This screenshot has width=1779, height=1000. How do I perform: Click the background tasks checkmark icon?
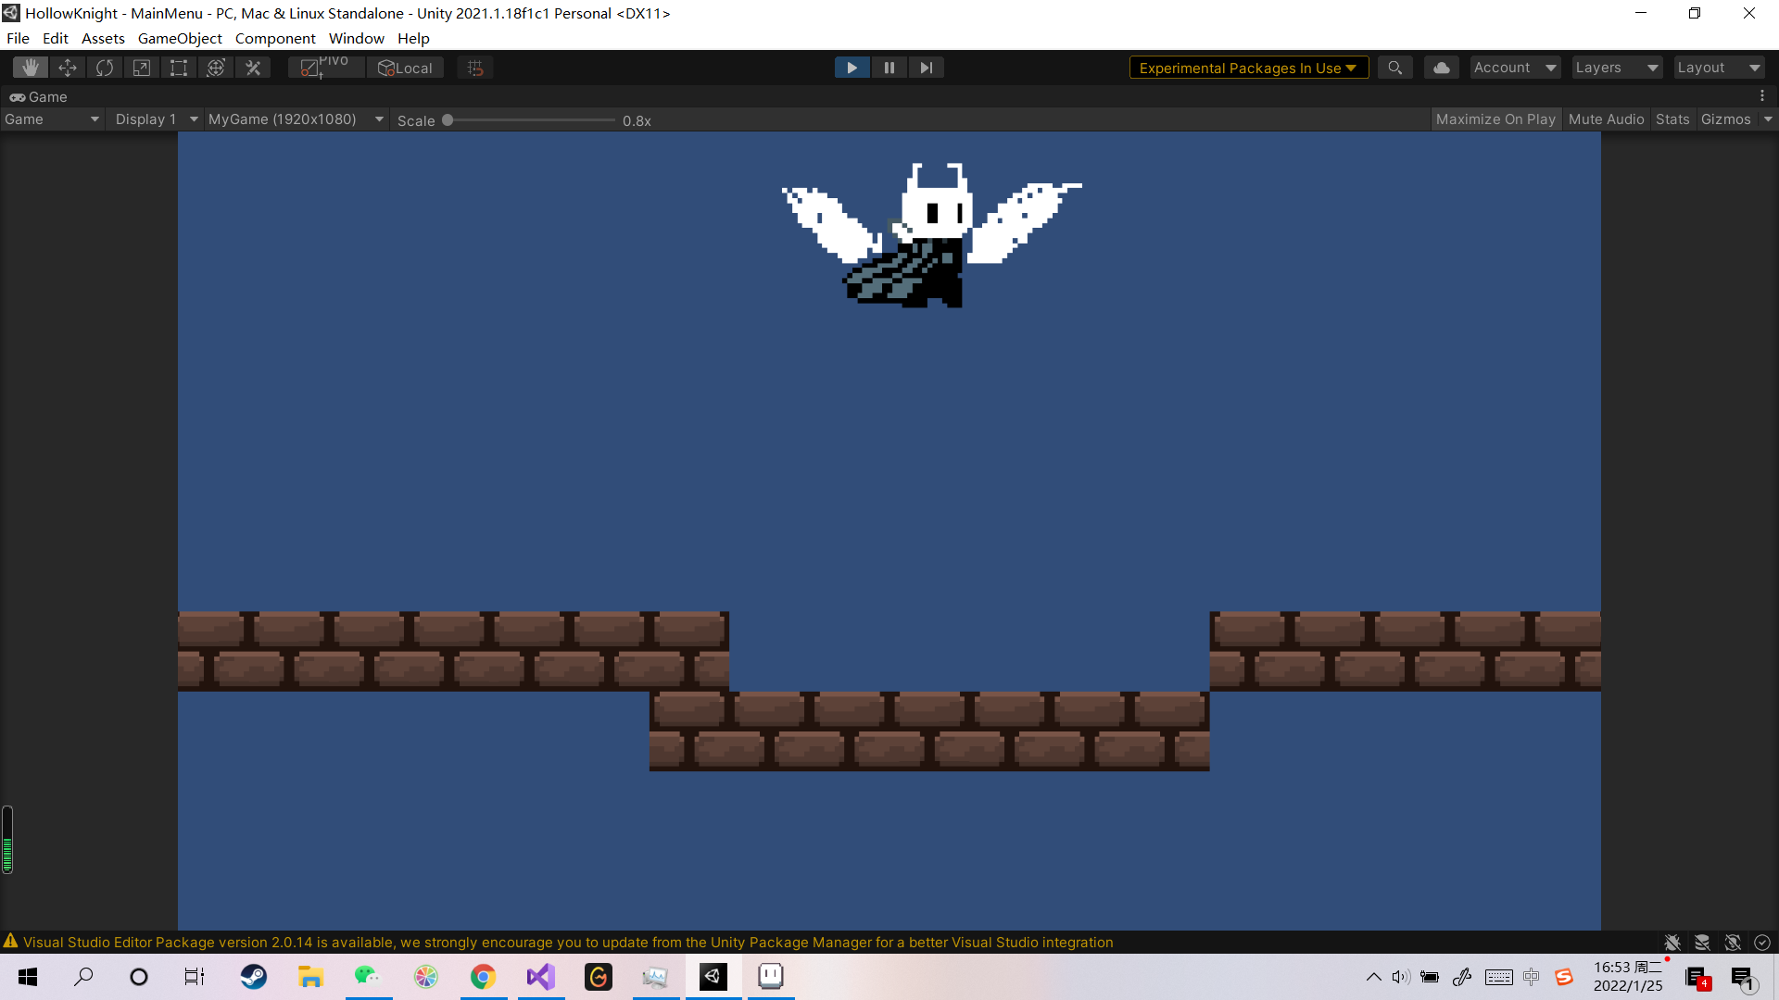1762,943
